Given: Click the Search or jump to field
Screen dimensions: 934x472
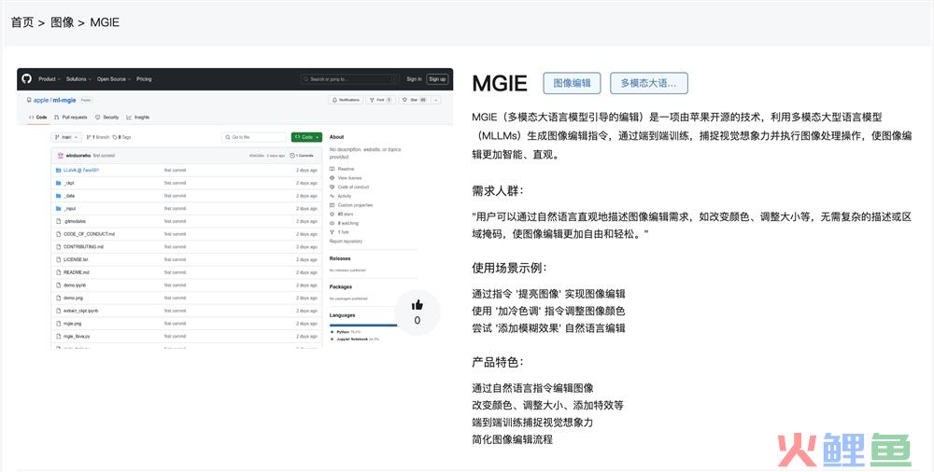Looking at the screenshot, I should pos(349,78).
